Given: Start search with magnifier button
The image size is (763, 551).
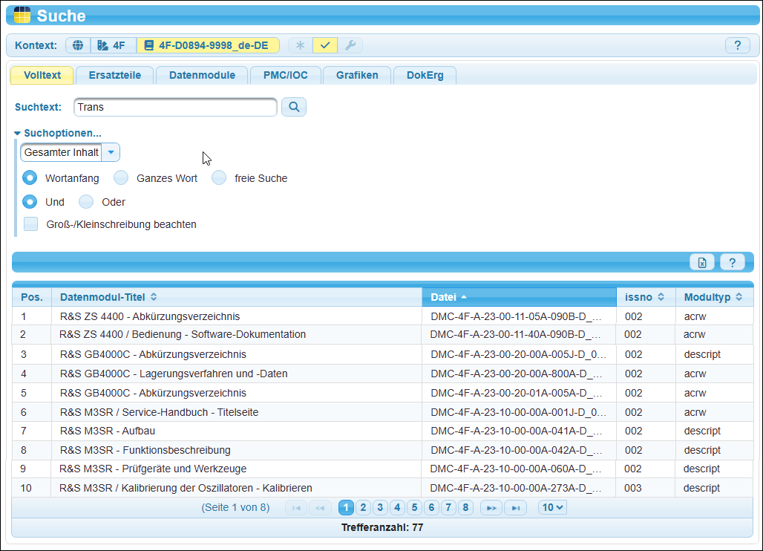Looking at the screenshot, I should click(x=294, y=107).
